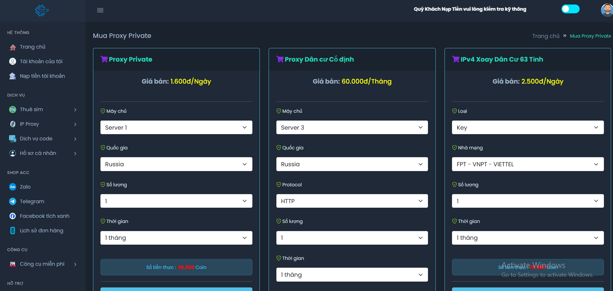
Task: Open the user avatar profile menu
Action: coord(607,10)
